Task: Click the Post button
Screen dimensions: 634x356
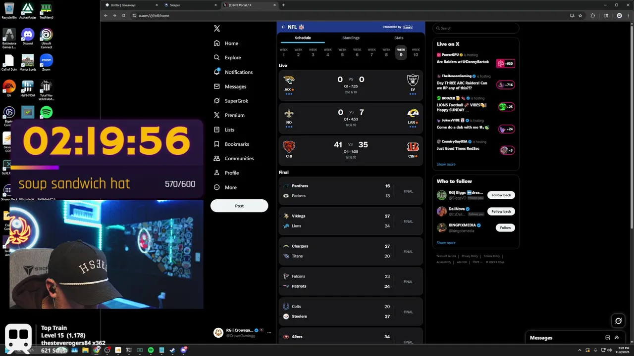Action: tap(239, 206)
